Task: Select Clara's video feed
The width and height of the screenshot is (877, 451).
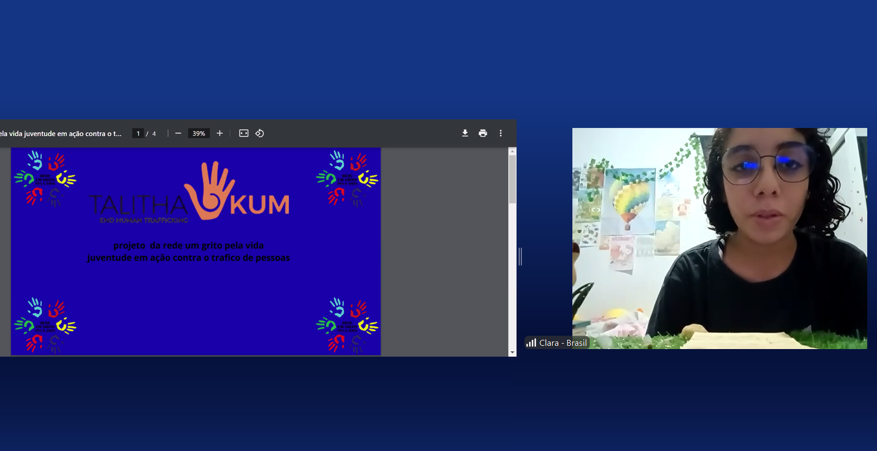Action: [x=720, y=238]
